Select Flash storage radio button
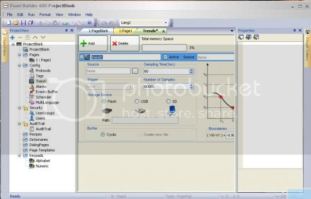This screenshot has width=311, height=199. point(104,101)
